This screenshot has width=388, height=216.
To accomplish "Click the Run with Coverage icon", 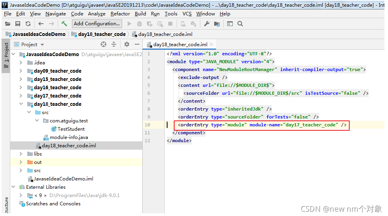I will click(150, 24).
